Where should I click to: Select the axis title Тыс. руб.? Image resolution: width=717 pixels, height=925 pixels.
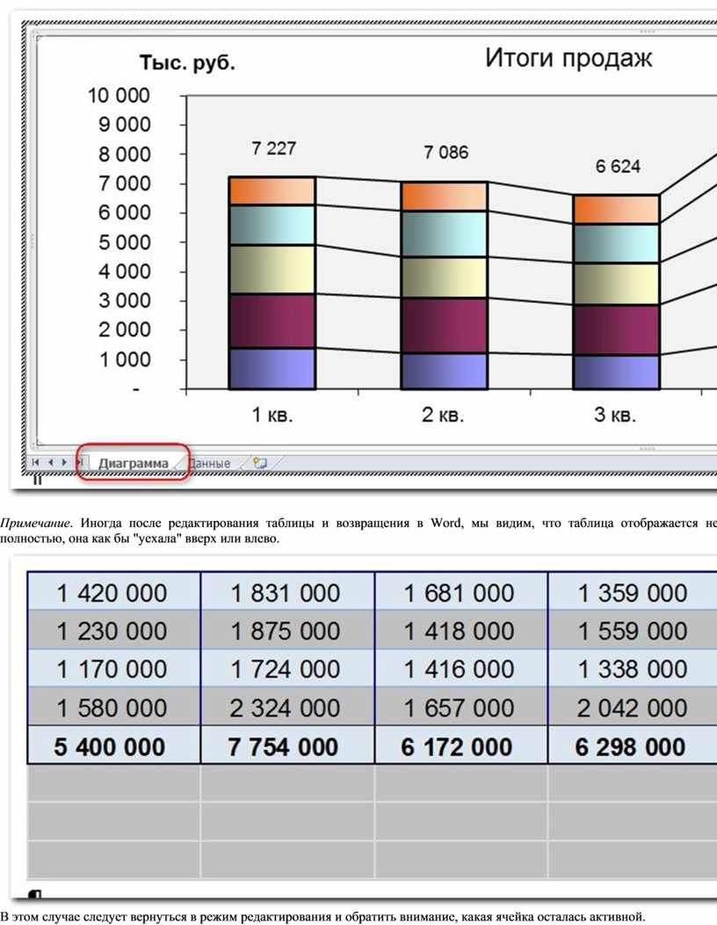click(x=187, y=63)
